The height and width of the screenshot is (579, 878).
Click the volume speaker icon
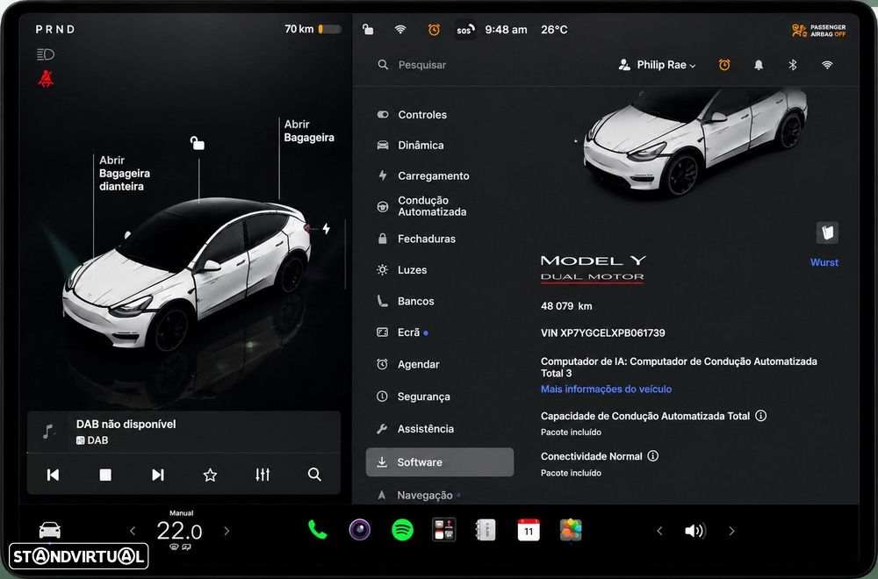point(694,531)
